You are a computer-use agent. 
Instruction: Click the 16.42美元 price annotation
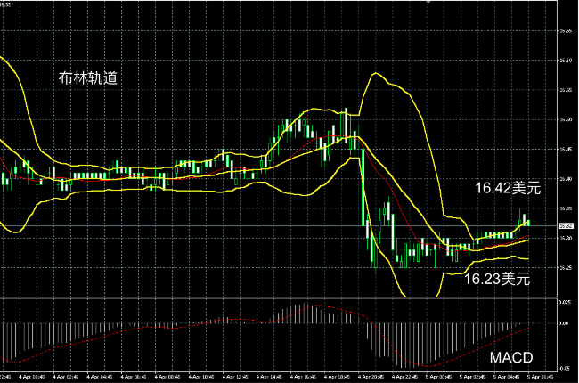click(508, 188)
